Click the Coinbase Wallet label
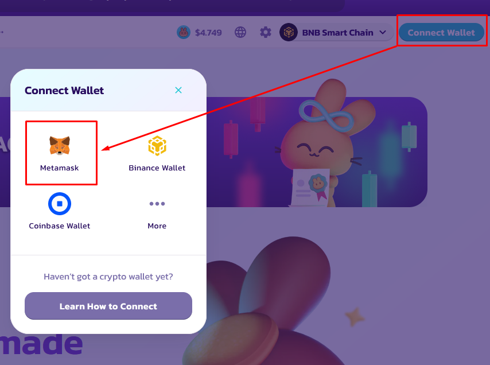 59,226
